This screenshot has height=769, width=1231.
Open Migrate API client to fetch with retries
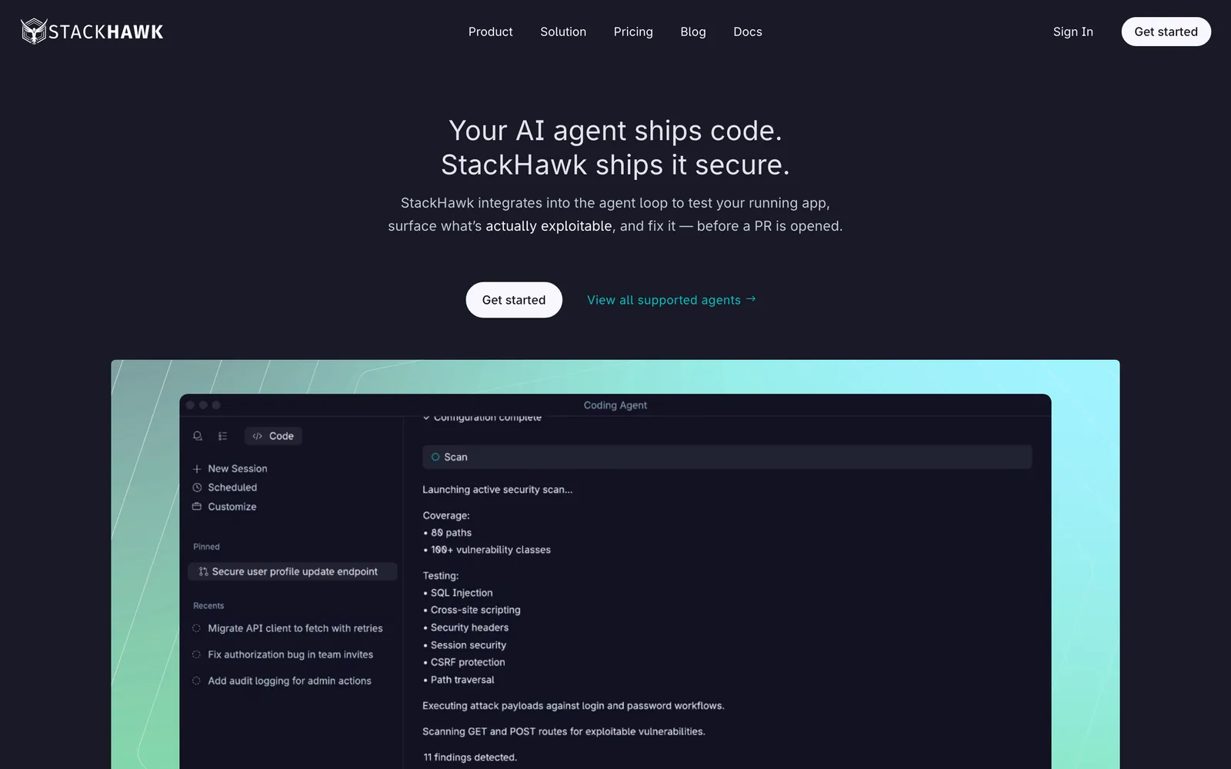[x=295, y=628]
